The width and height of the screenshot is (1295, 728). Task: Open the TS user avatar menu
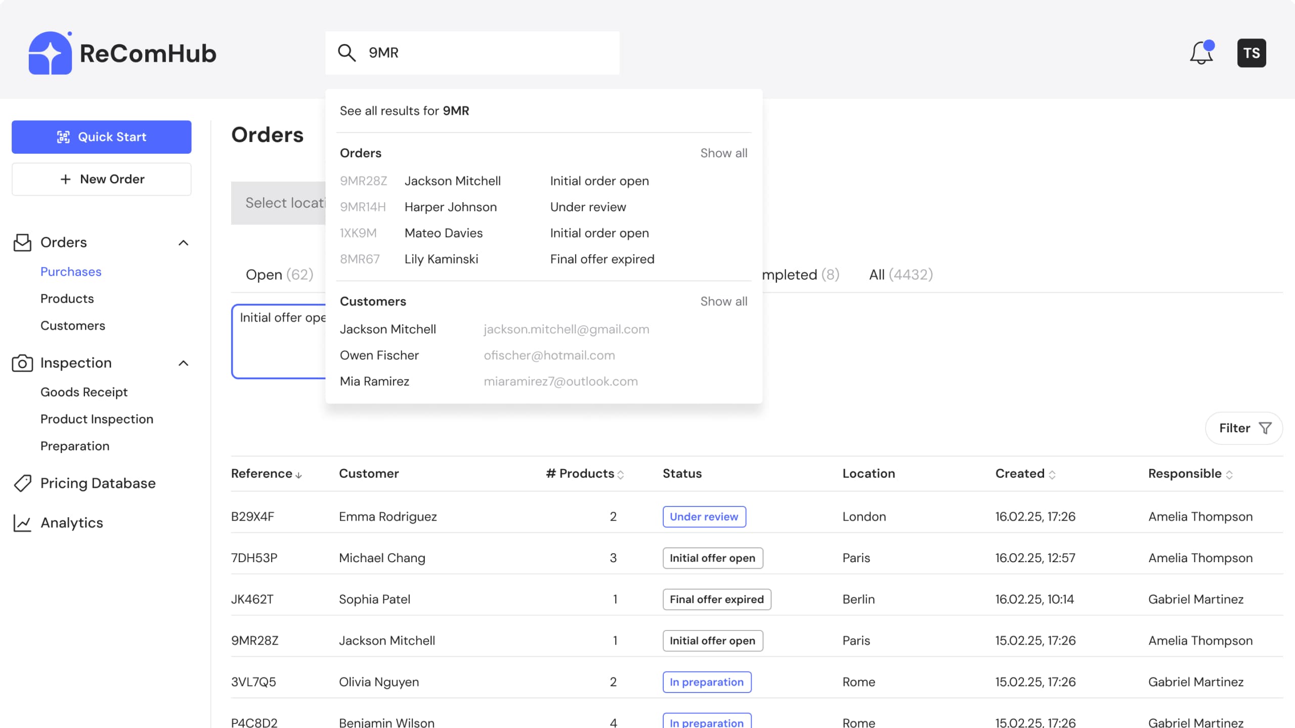point(1251,53)
